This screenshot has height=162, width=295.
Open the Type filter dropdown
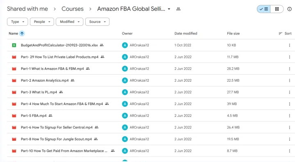click(18, 22)
